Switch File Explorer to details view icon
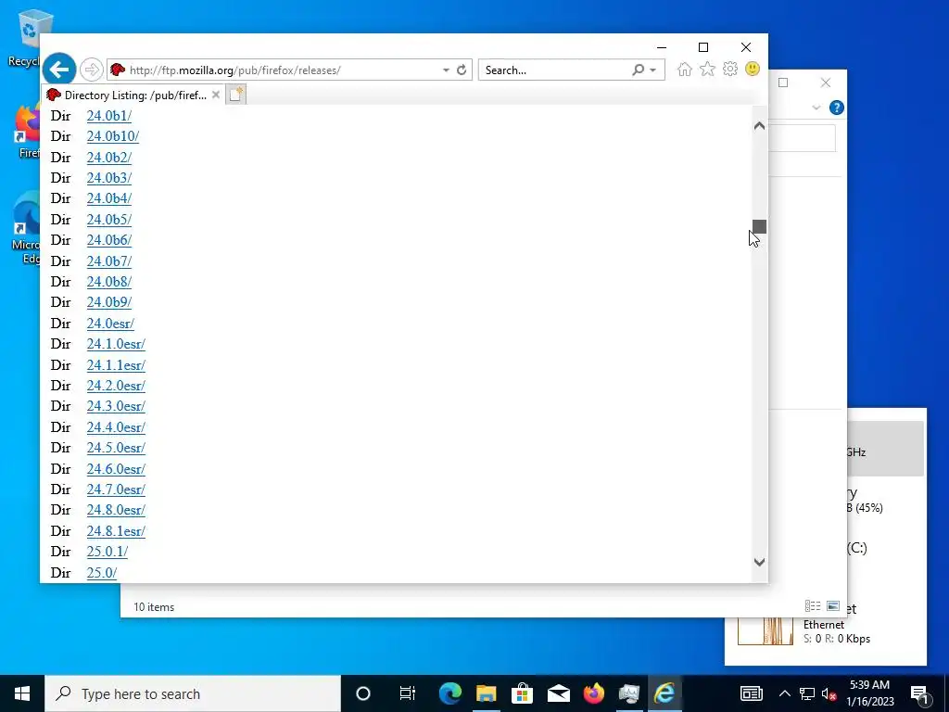This screenshot has width=949, height=712. [813, 606]
